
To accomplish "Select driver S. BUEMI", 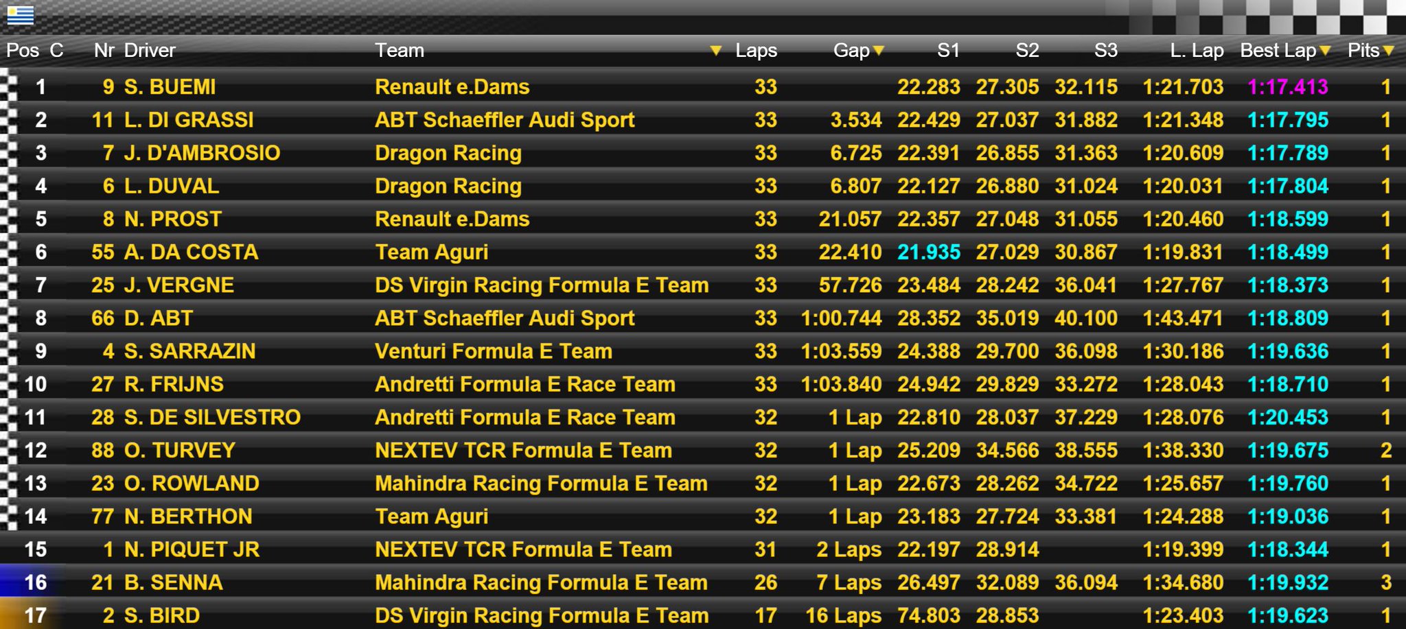I will point(170,87).
